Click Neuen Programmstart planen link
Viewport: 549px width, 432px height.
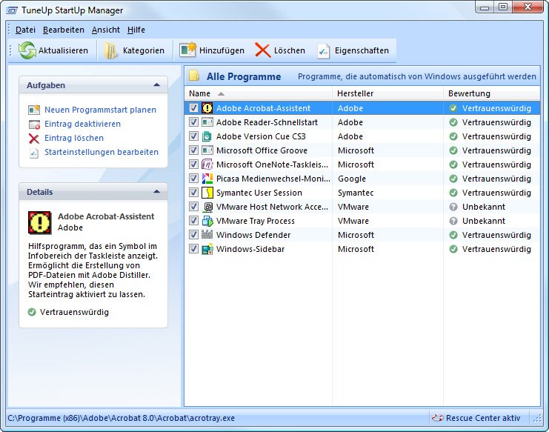[x=100, y=110]
